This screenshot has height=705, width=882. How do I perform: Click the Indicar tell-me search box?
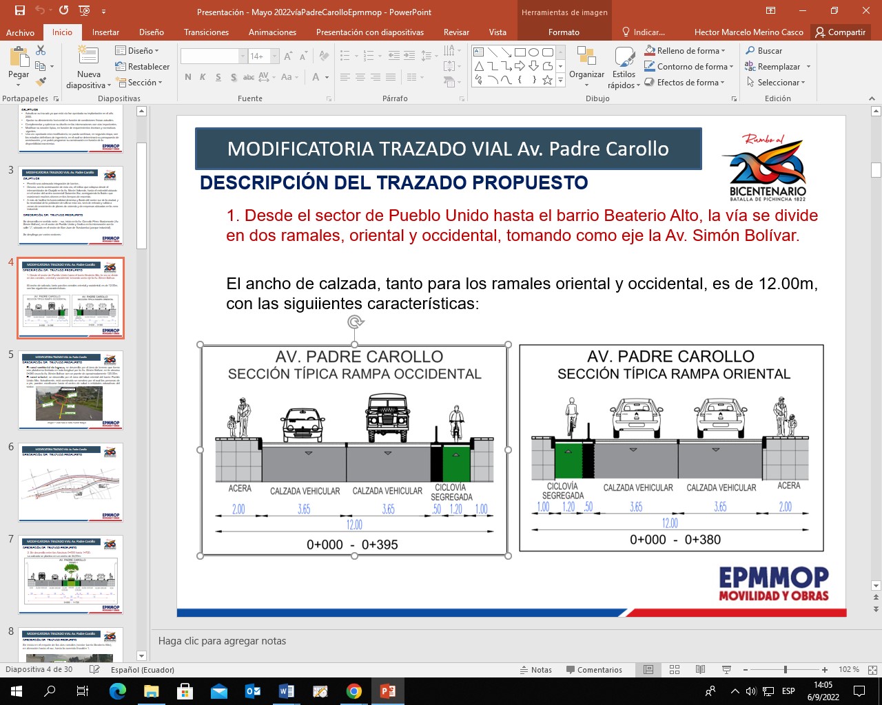click(x=644, y=32)
